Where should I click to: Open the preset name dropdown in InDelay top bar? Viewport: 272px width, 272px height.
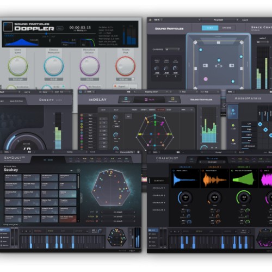[152, 92]
